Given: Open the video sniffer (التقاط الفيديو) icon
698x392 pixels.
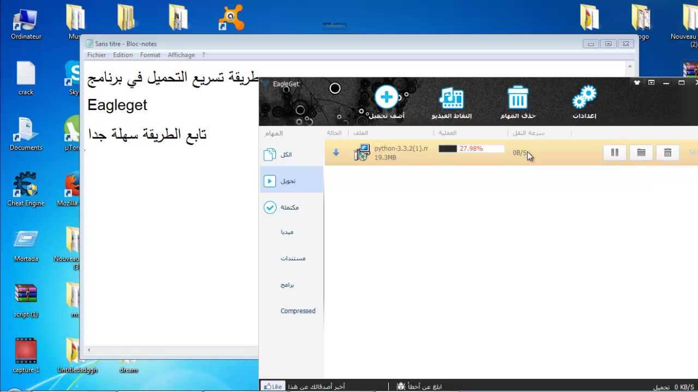Looking at the screenshot, I should click(x=452, y=98).
